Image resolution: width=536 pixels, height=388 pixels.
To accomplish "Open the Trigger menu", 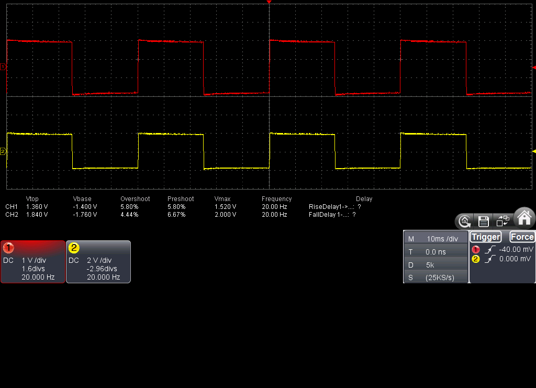I will click(486, 237).
